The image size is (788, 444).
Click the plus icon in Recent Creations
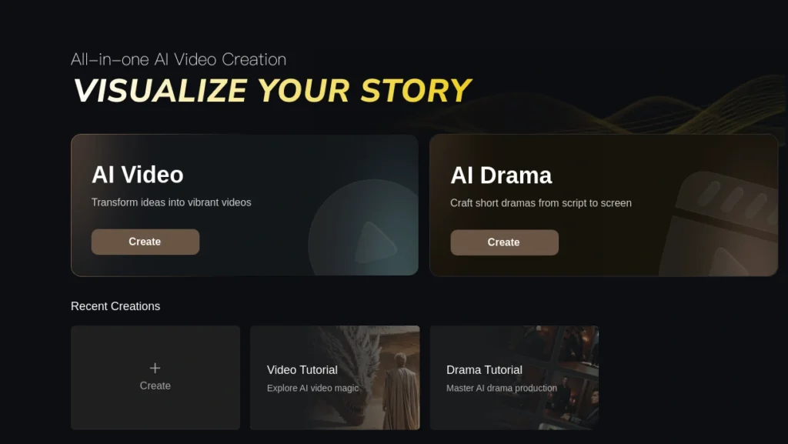click(155, 368)
